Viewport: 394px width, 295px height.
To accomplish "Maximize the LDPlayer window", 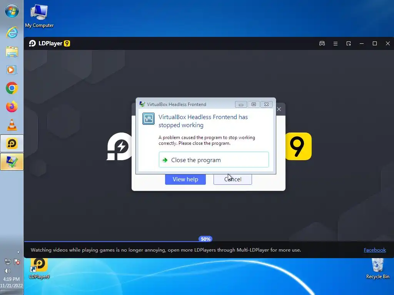I will coord(375,43).
